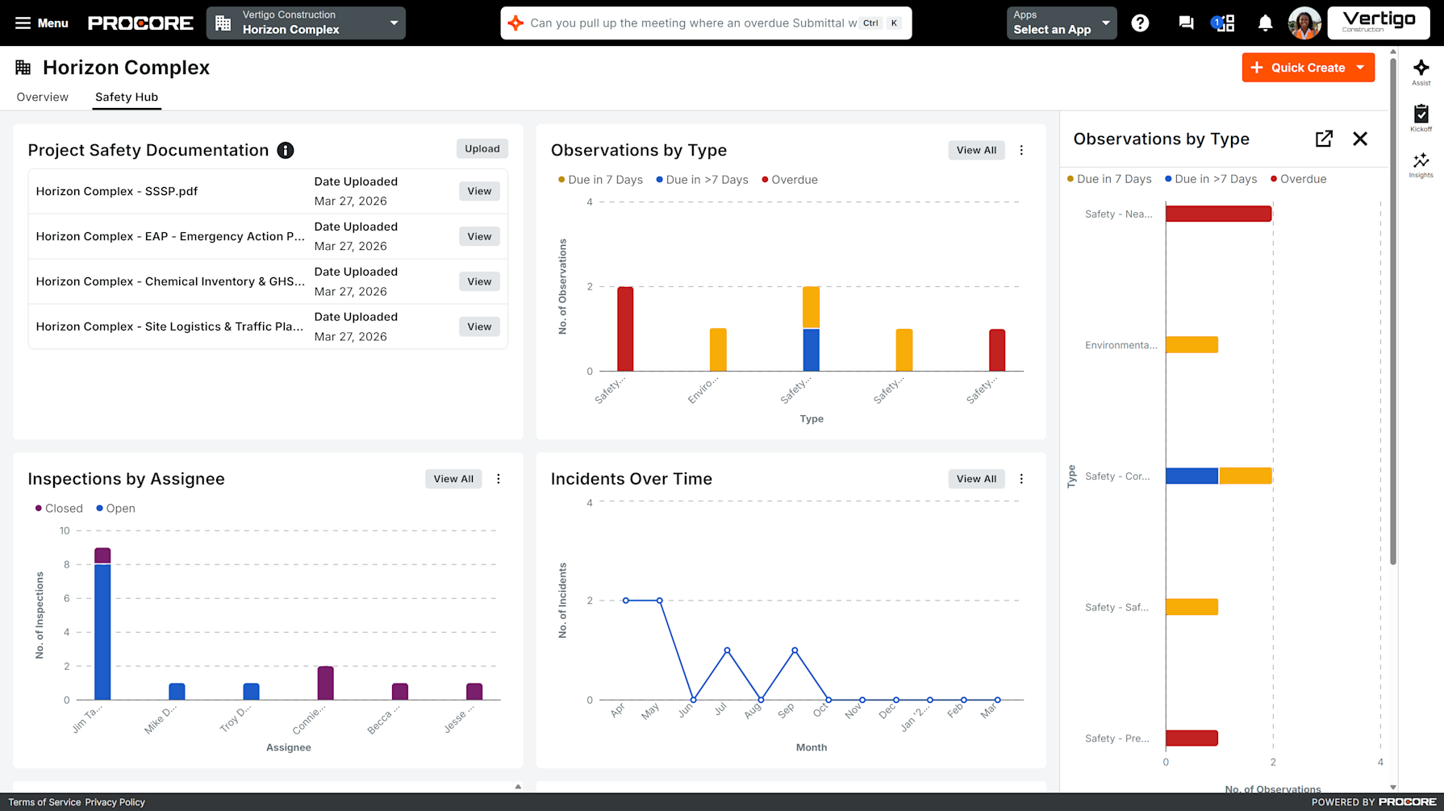The height and width of the screenshot is (811, 1444).
Task: View the Chemical Inventory & GHS document
Action: click(479, 281)
